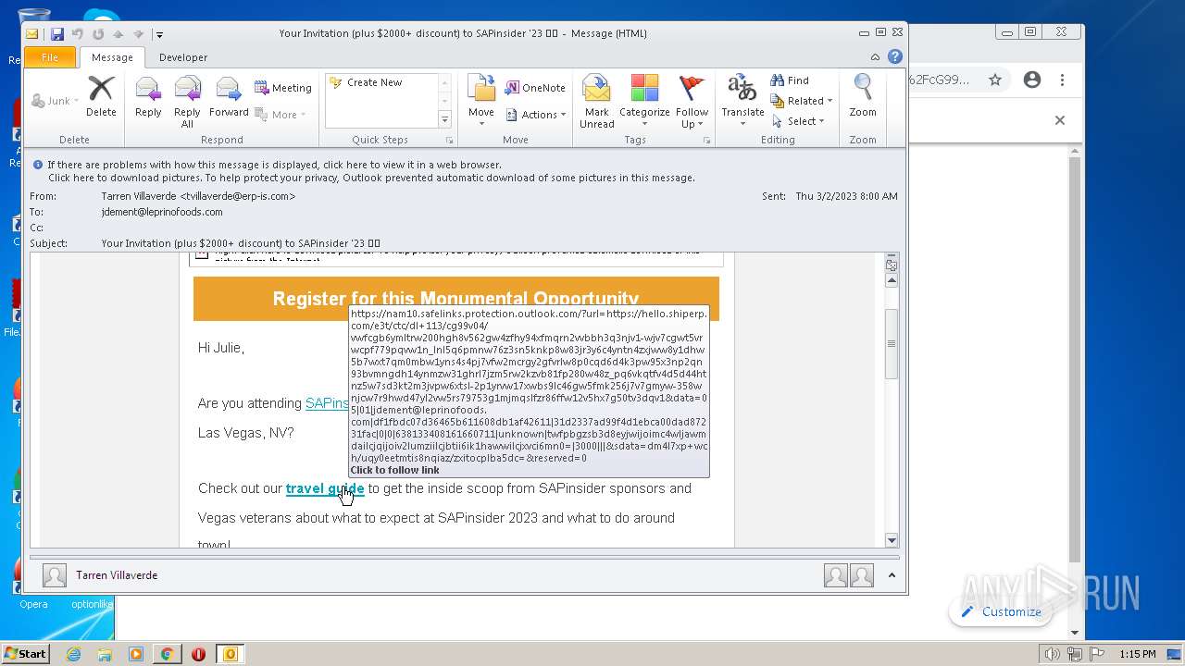Click the Reply icon

(x=148, y=96)
